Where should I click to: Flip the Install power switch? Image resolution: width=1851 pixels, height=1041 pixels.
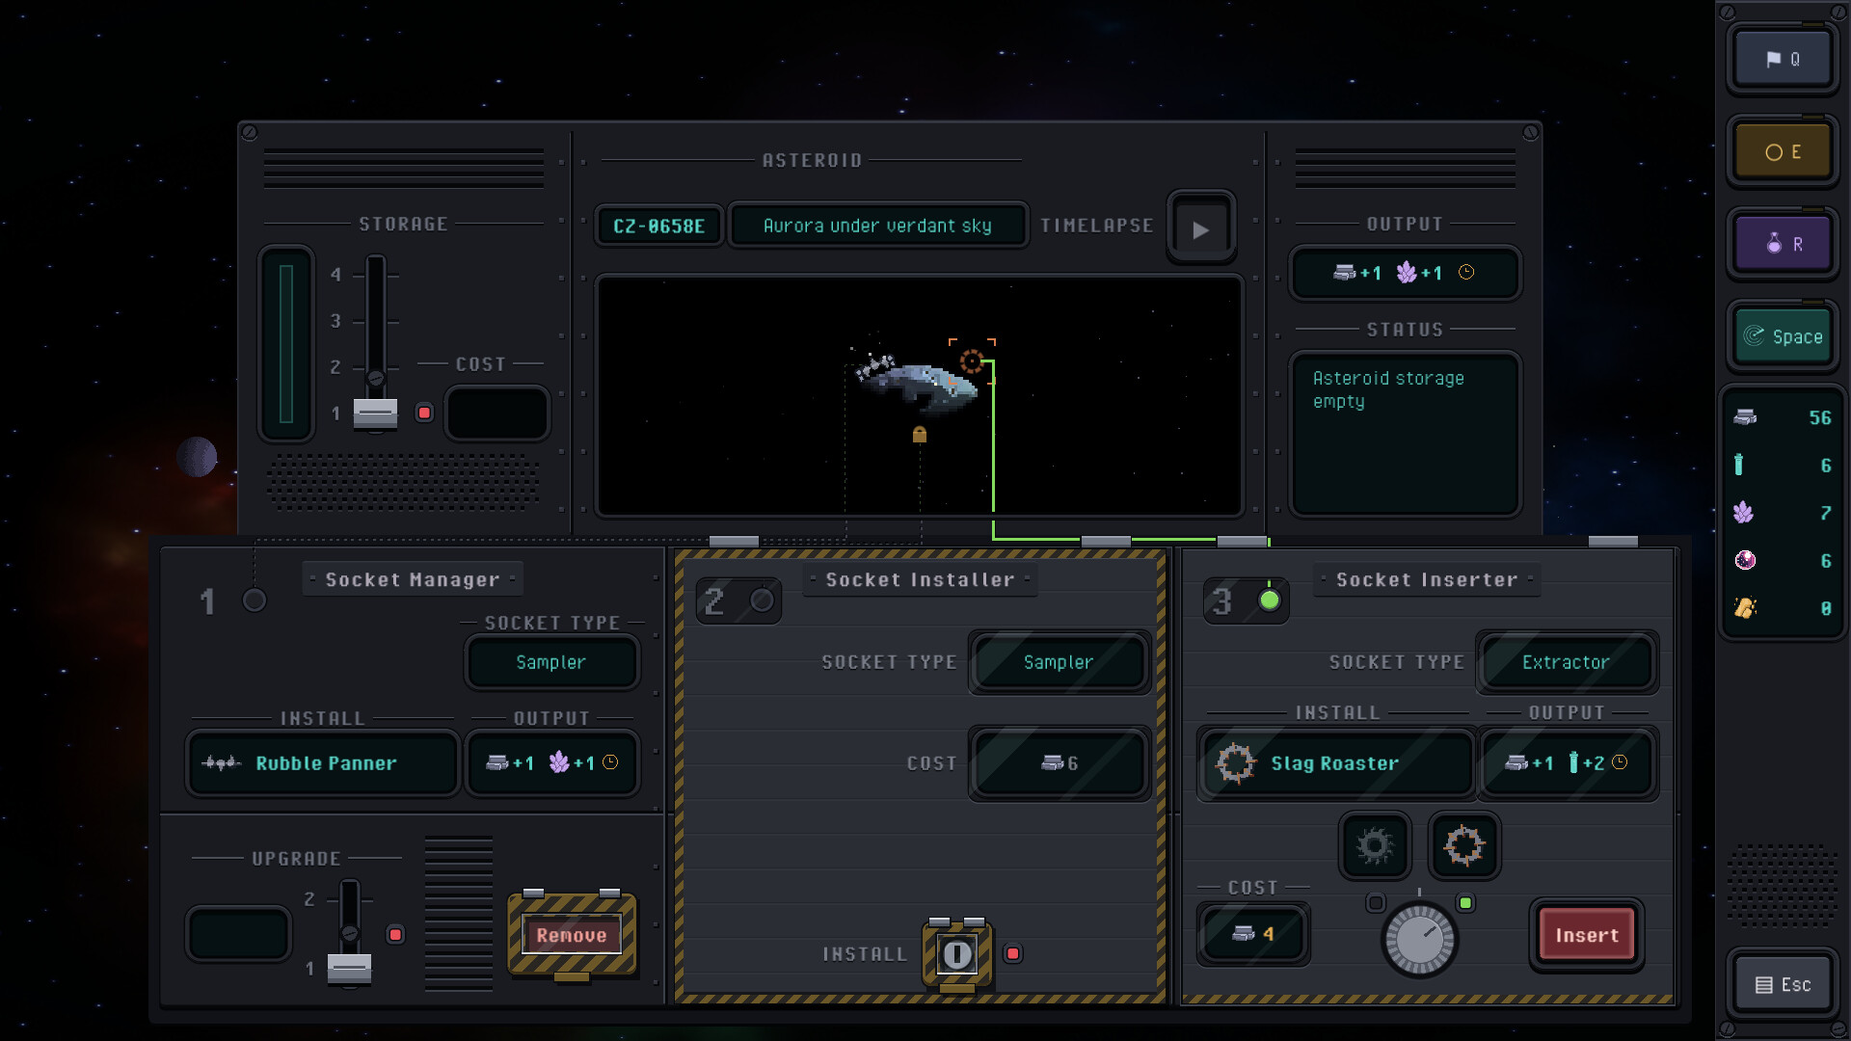957,954
